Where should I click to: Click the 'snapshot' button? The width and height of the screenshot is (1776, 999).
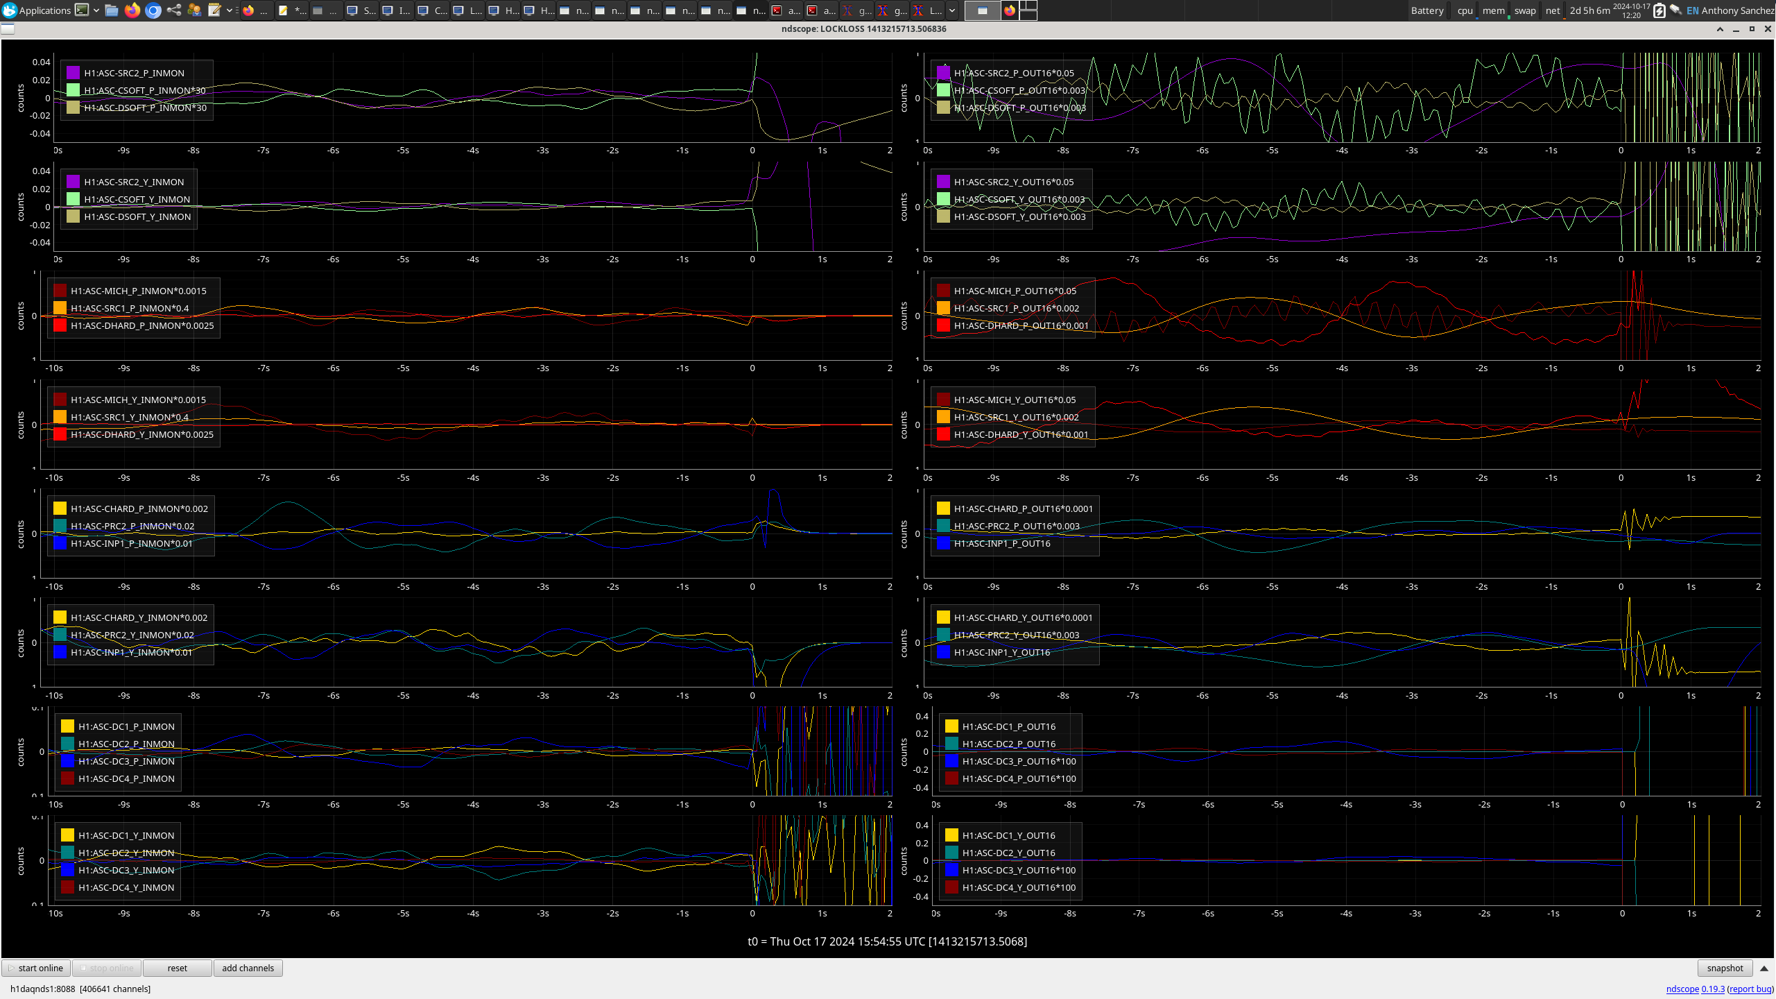(x=1725, y=968)
